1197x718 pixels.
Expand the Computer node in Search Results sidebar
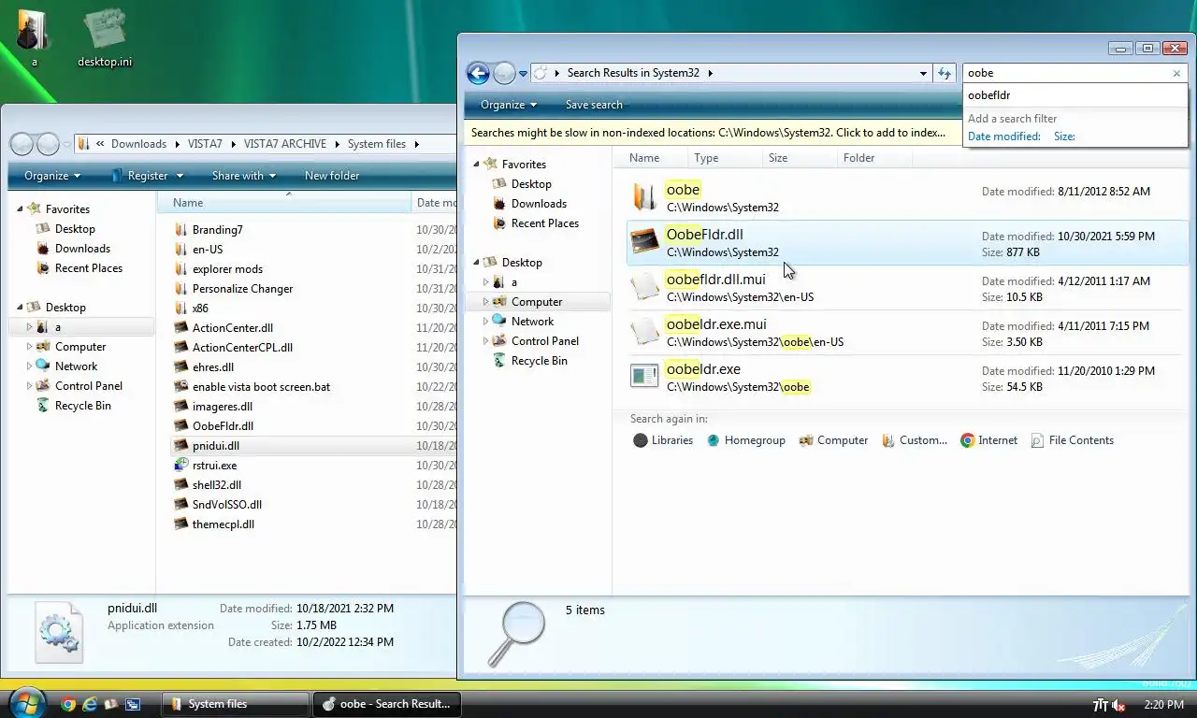[x=485, y=302]
